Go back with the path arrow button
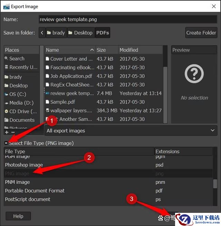The height and width of the screenshot is (226, 221). (x=42, y=33)
